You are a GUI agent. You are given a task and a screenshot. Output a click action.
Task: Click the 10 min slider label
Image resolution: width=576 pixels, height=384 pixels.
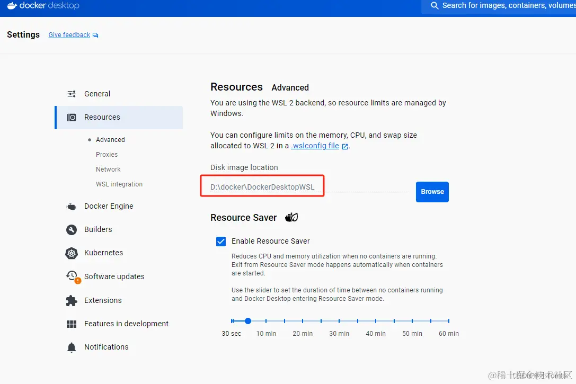(x=267, y=334)
